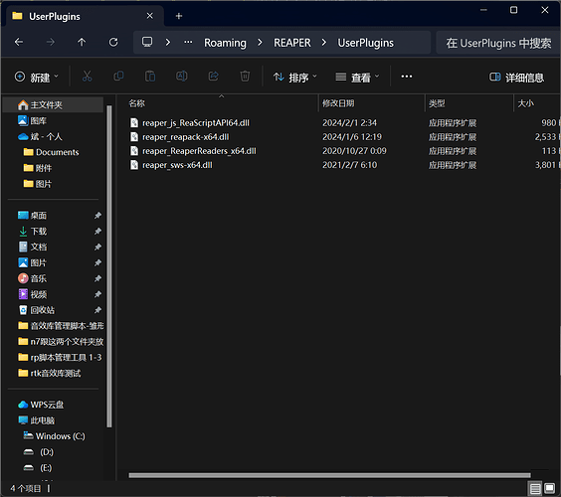
Task: Navigate to REAPER in the breadcrumb
Action: (x=292, y=43)
